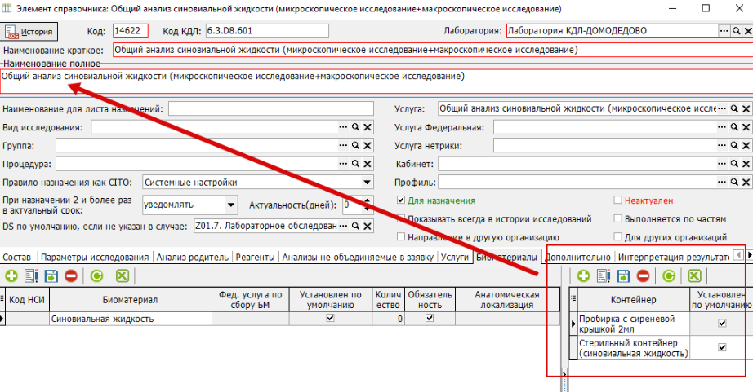Screen dimensions: 753x392
Task: Click the edit record icon in biomaterial toolbar
Action: coord(32,276)
